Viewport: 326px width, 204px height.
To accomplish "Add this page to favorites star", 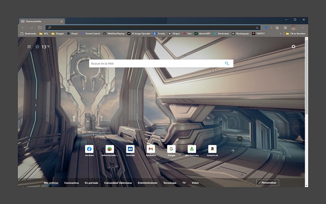I will coord(257,28).
